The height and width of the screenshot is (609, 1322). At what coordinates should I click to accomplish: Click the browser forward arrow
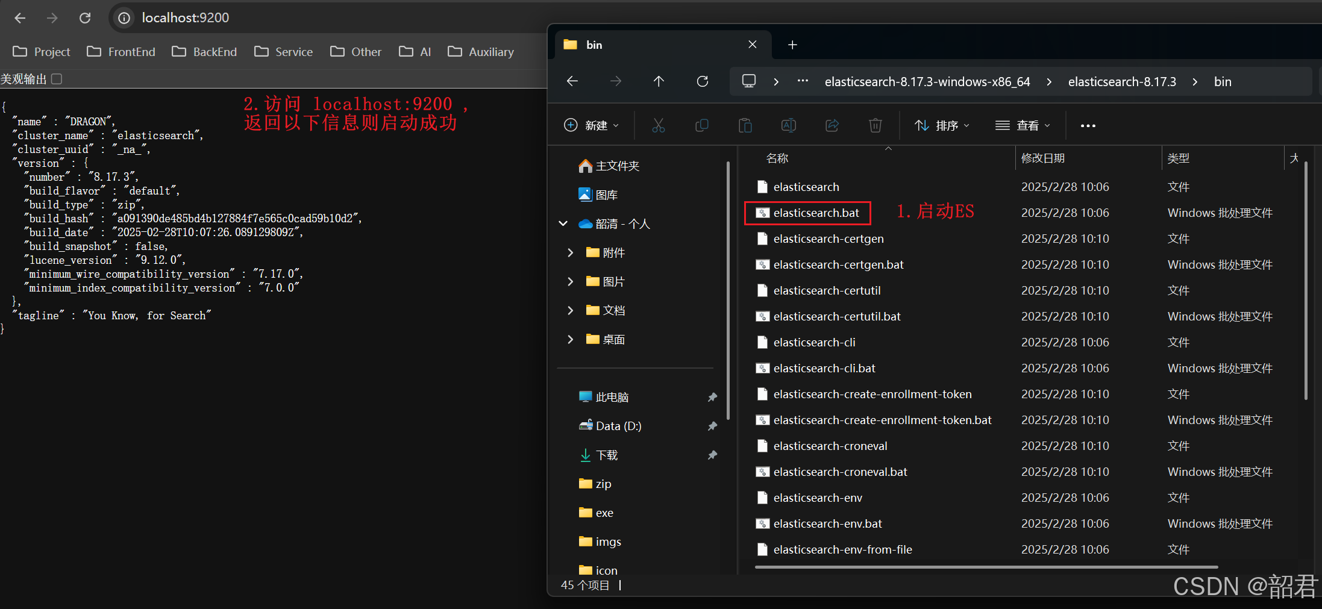pyautogui.click(x=52, y=18)
